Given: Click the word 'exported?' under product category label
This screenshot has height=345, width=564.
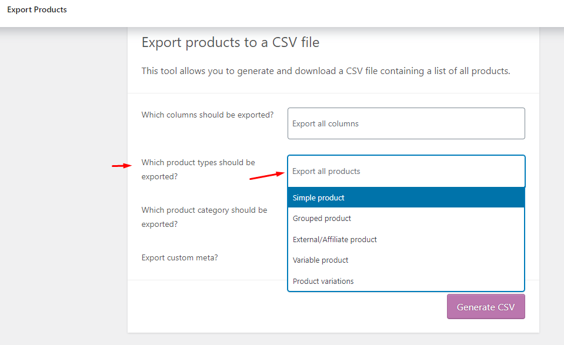Looking at the screenshot, I should [159, 225].
